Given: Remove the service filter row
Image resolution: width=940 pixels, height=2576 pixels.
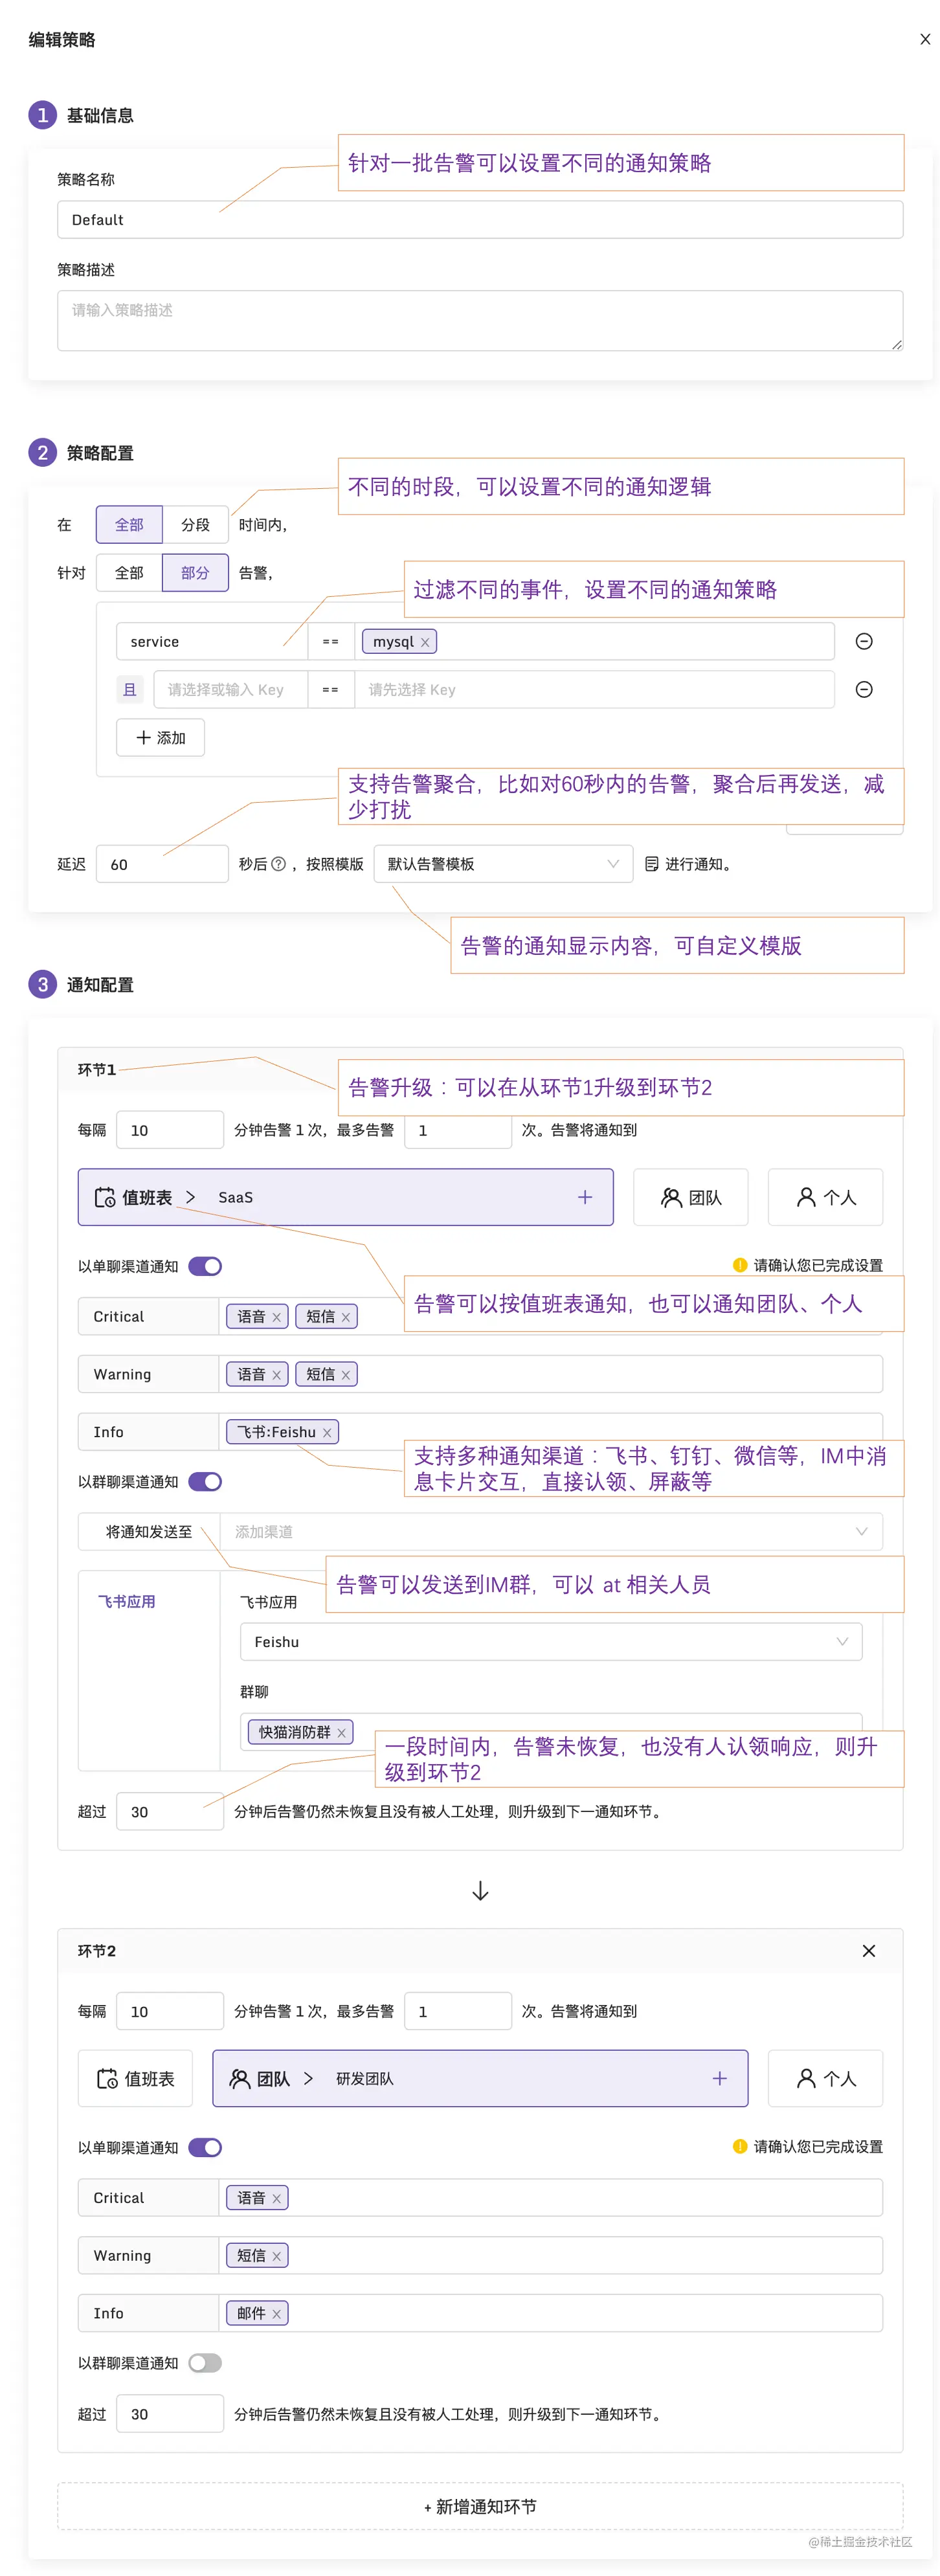Looking at the screenshot, I should tap(864, 641).
